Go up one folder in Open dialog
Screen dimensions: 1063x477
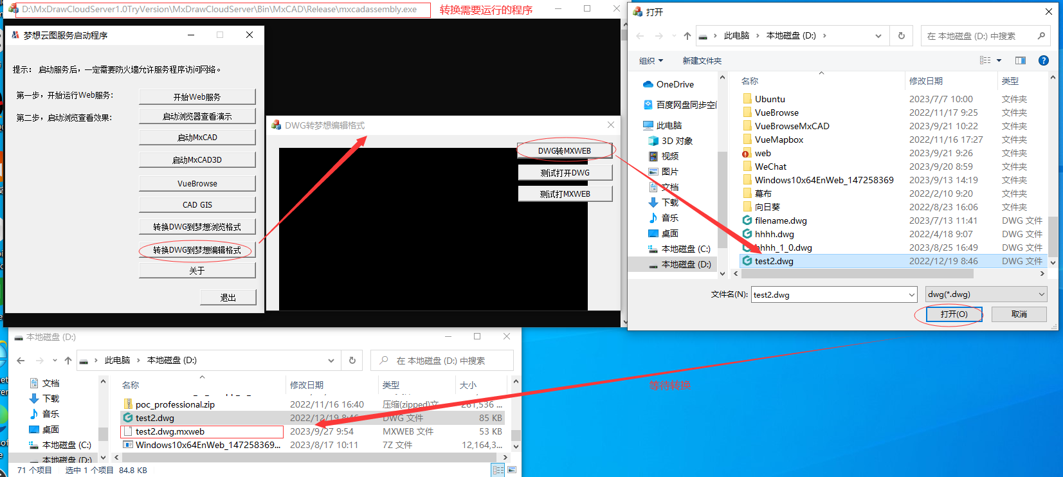(x=687, y=36)
